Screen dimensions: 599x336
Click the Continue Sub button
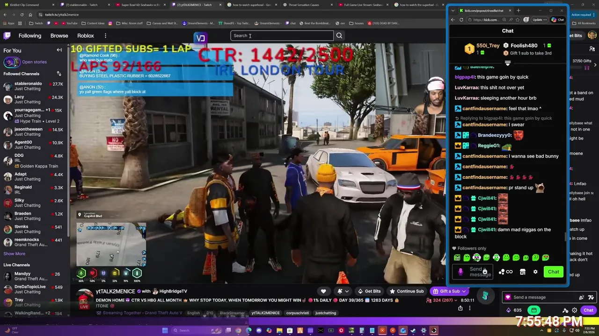pos(406,291)
